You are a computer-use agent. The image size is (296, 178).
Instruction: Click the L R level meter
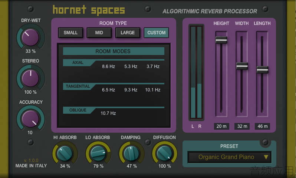[x=196, y=72]
